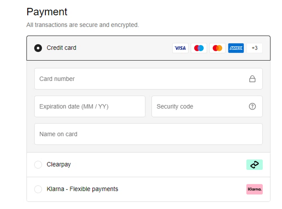
Task: Select Clearpay as payment method
Action: (x=38, y=164)
